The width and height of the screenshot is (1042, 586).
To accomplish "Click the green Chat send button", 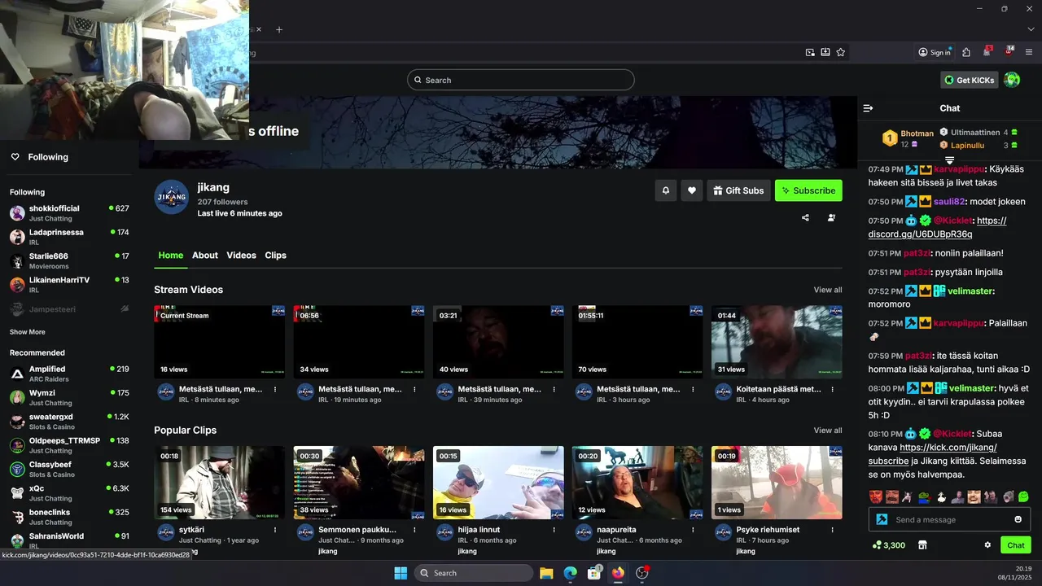I will pos(1016,545).
